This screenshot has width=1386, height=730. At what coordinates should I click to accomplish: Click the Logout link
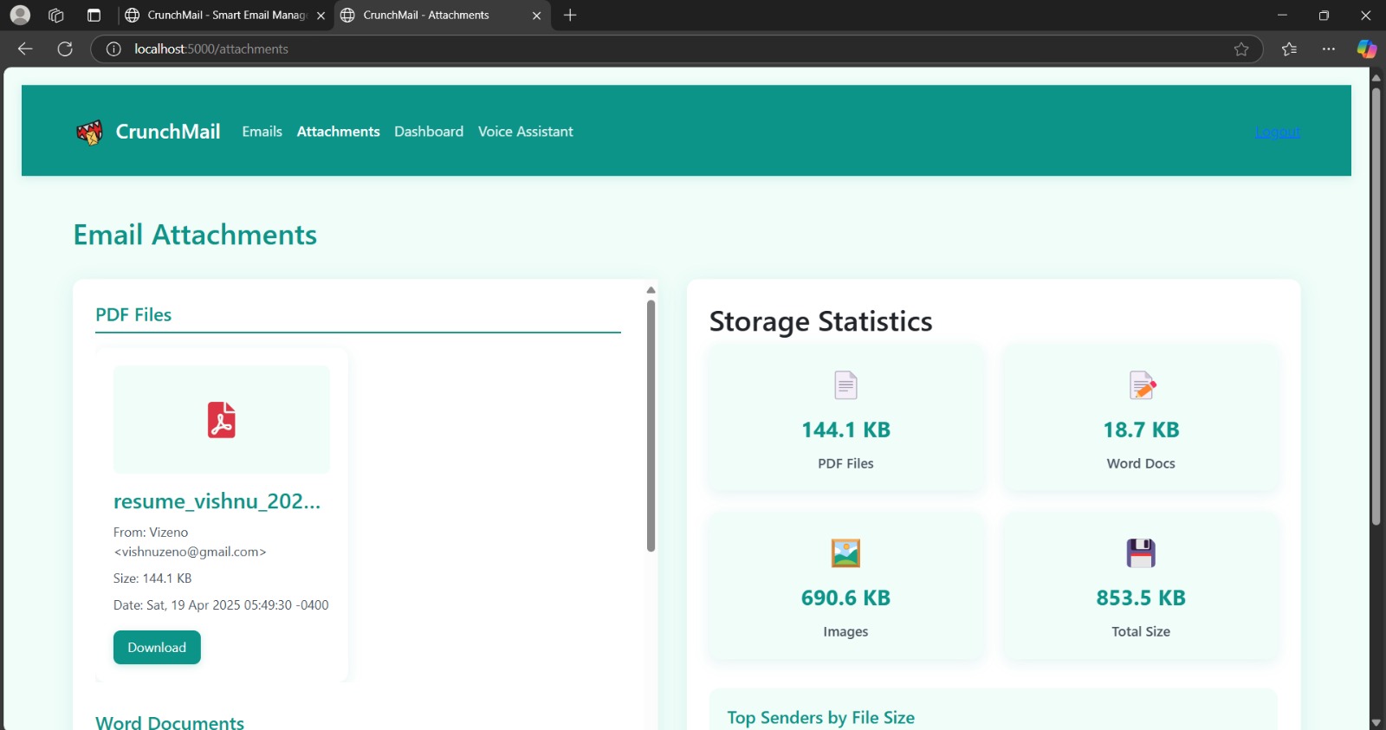click(x=1278, y=132)
